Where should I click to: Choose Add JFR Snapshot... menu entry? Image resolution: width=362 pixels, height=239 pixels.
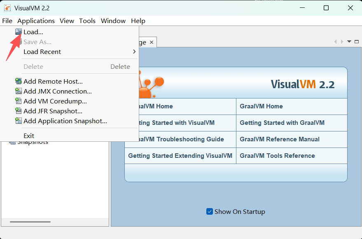[53, 111]
